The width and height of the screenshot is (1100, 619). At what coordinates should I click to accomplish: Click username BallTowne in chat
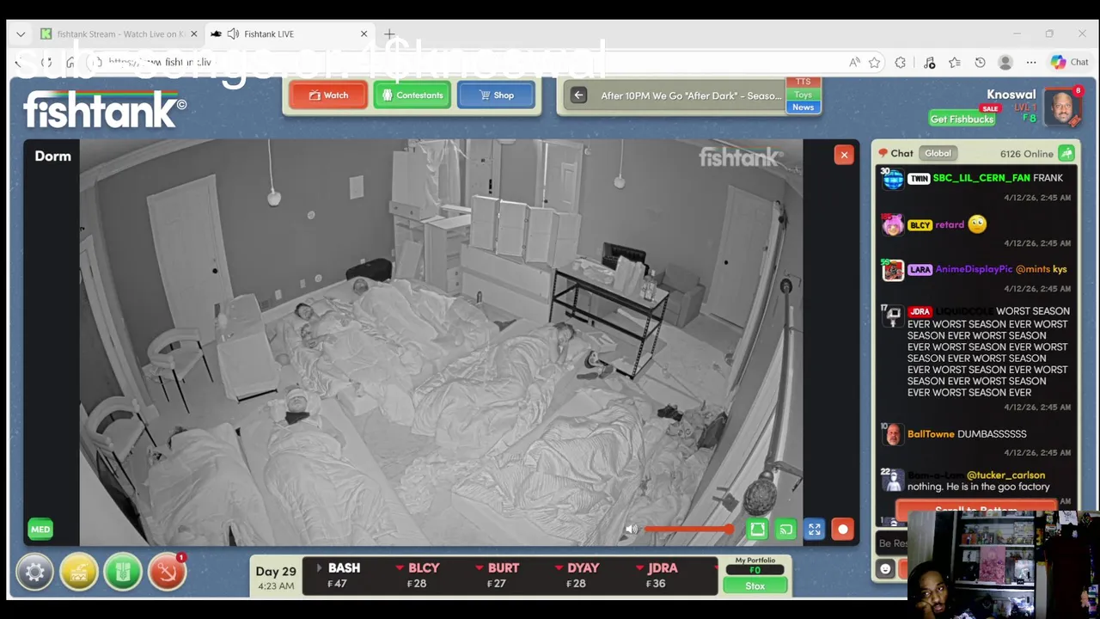(x=931, y=434)
